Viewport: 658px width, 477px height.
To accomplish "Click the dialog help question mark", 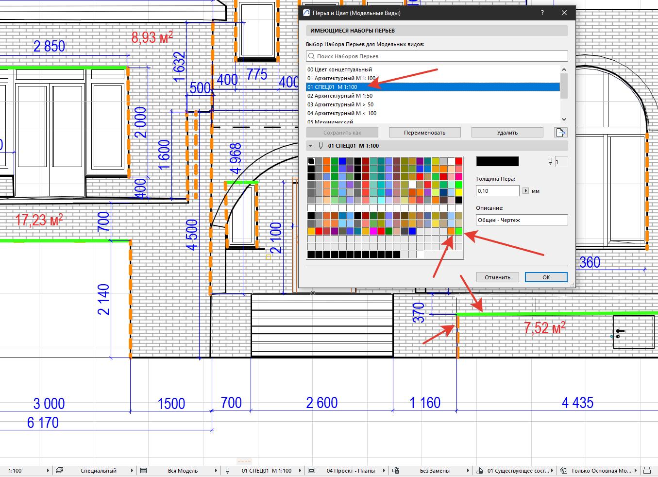I will pos(542,13).
